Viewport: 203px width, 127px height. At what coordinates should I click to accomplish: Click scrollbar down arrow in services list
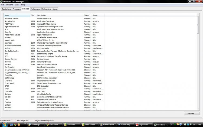tap(198, 109)
